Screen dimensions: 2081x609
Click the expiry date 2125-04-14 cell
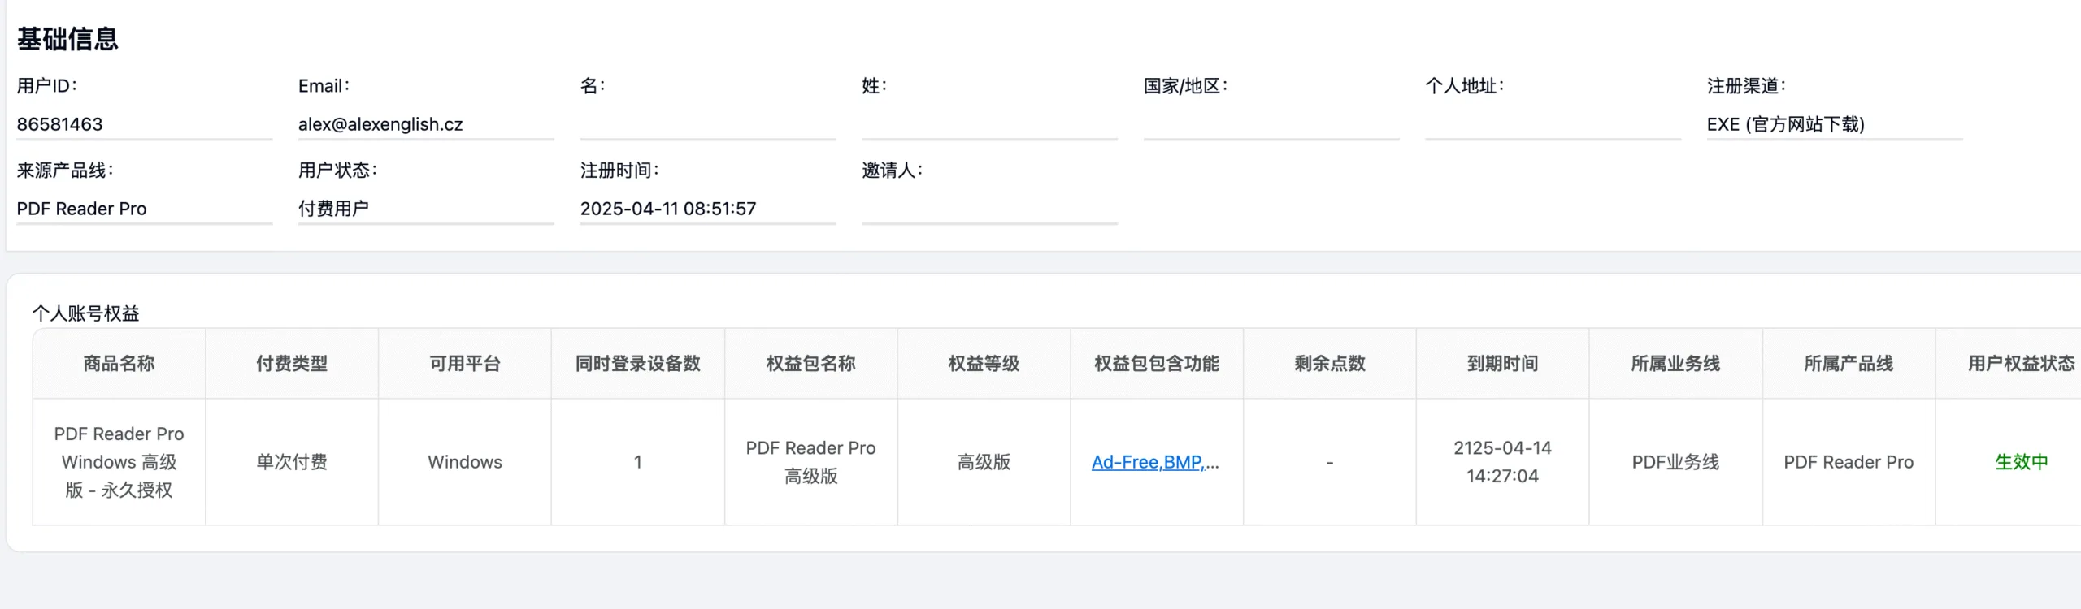[1502, 462]
